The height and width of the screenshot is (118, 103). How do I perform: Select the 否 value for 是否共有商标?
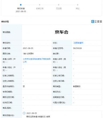click(24, 86)
